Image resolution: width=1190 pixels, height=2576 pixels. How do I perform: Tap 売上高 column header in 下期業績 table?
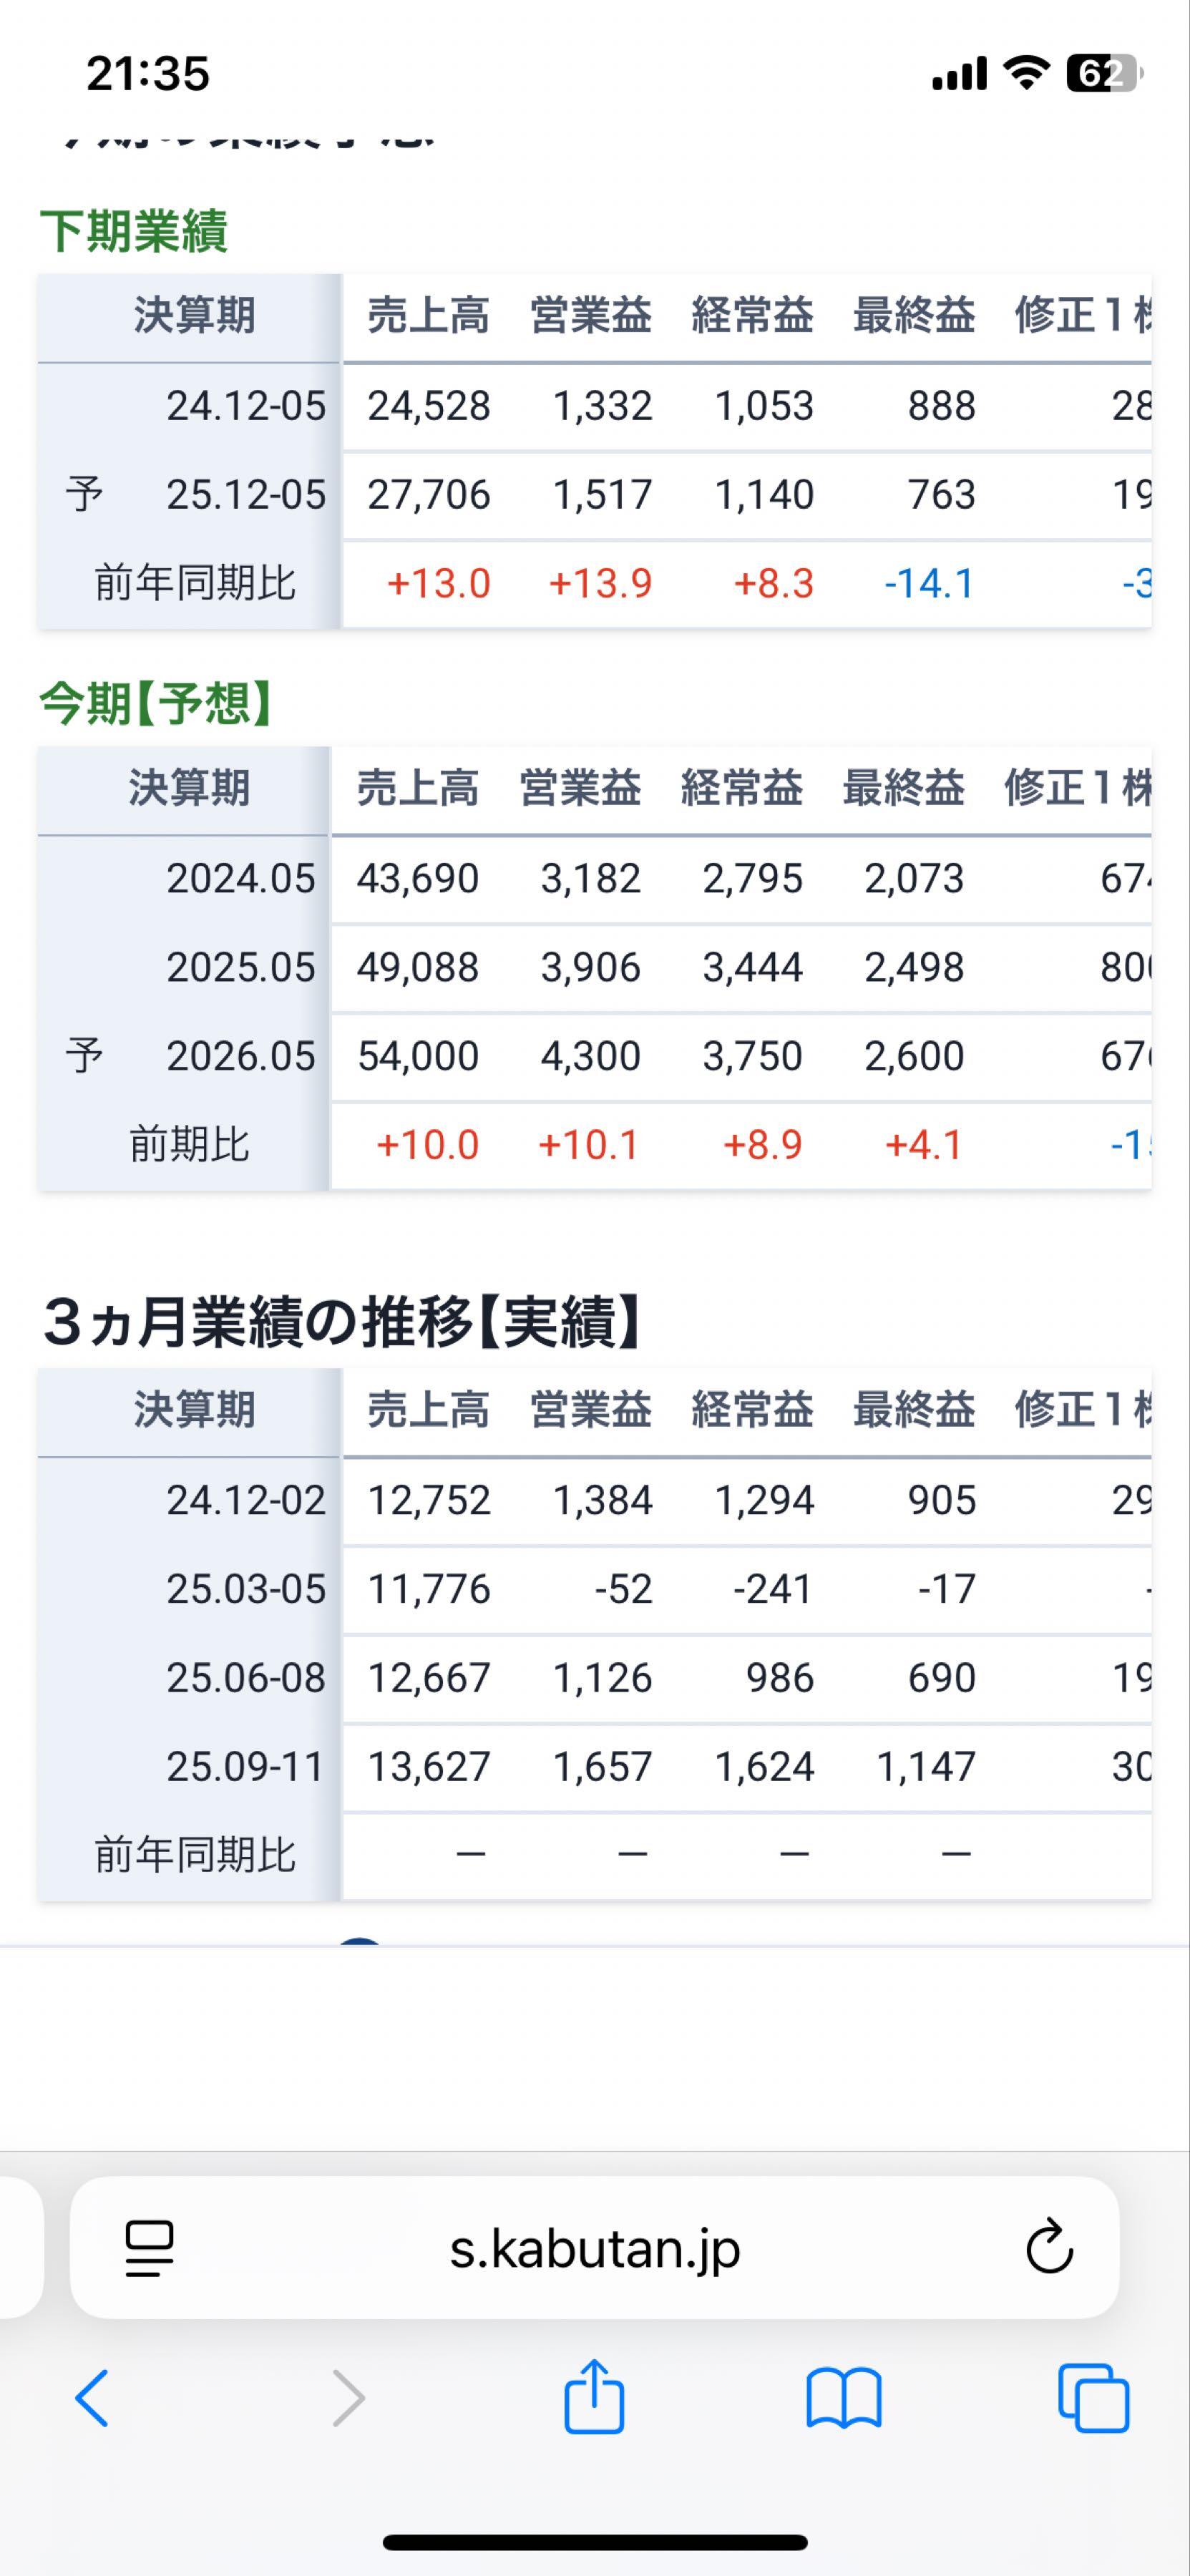[x=428, y=316]
